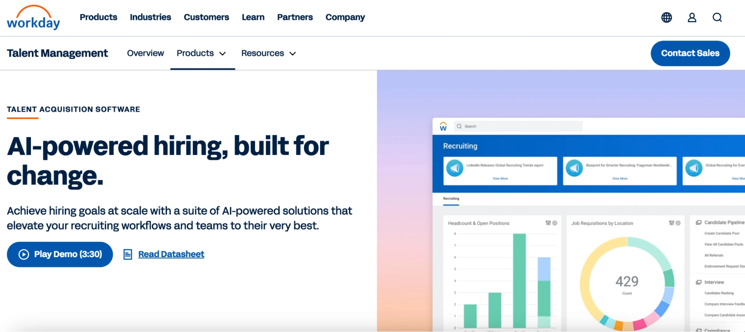745x332 pixels.
Task: Click gear icon on Headcount & Open Positions
Action: point(555,223)
